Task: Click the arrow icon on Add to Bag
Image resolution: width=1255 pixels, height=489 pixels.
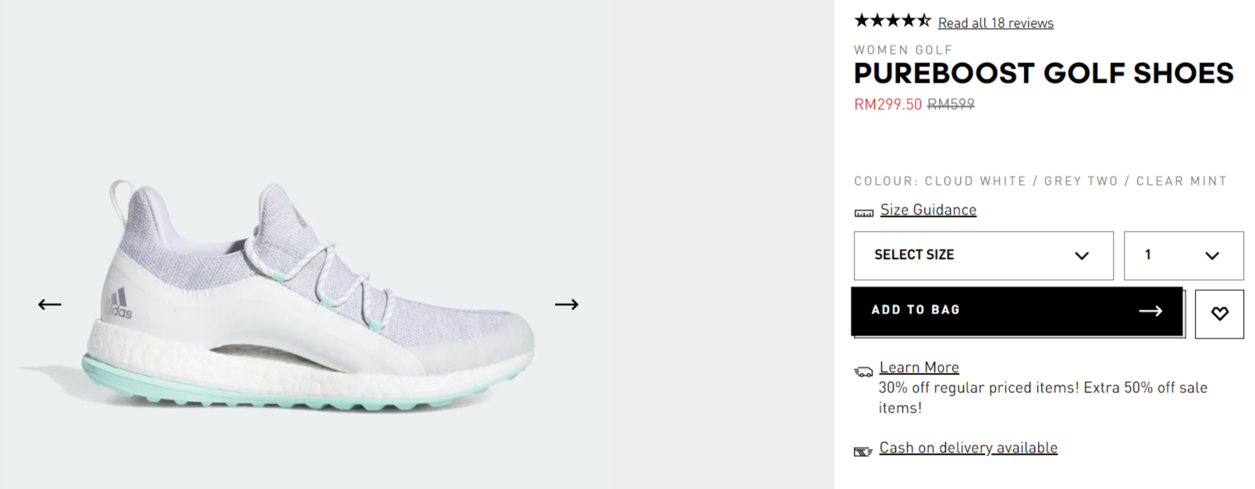Action: pyautogui.click(x=1150, y=310)
